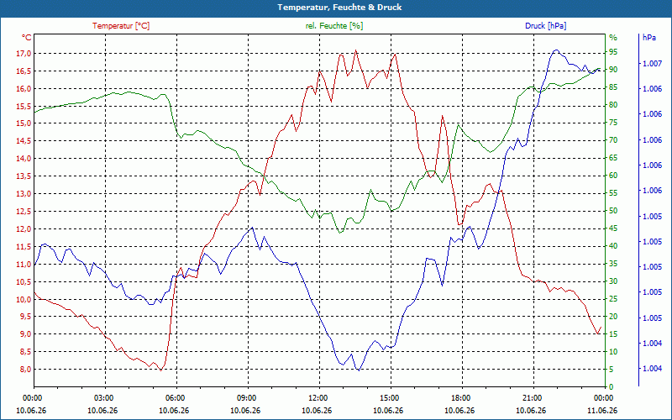Click the 9,5 temperature axis tick
The image size is (672, 420).
pyautogui.click(x=26, y=317)
